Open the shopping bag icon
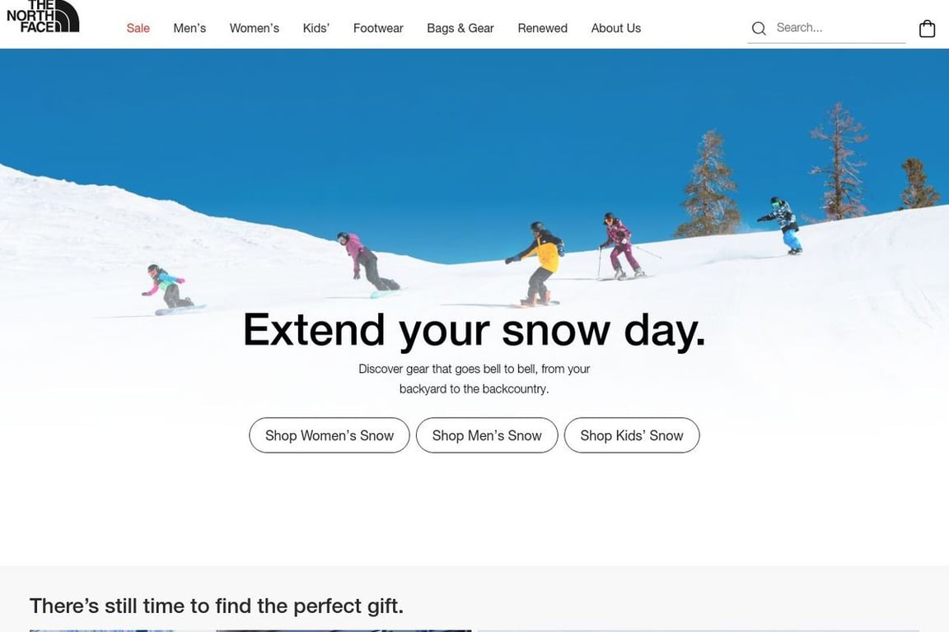Screen dimensions: 949x632 tap(927, 29)
